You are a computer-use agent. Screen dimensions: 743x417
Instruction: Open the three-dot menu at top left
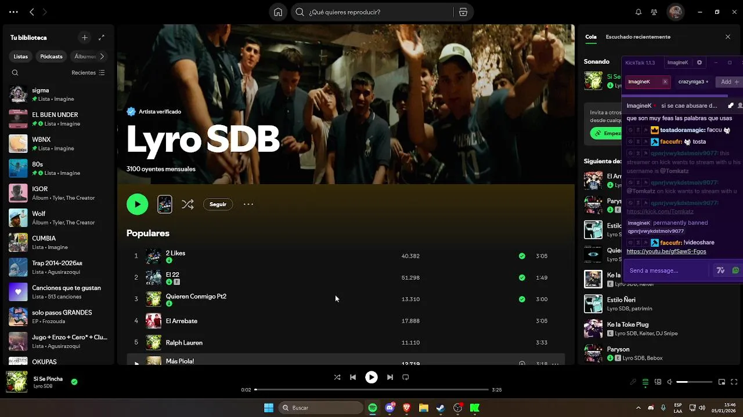[13, 12]
